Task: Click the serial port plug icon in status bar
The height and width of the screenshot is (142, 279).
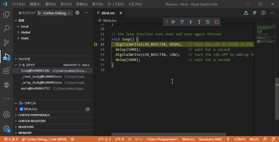Action: point(228,139)
